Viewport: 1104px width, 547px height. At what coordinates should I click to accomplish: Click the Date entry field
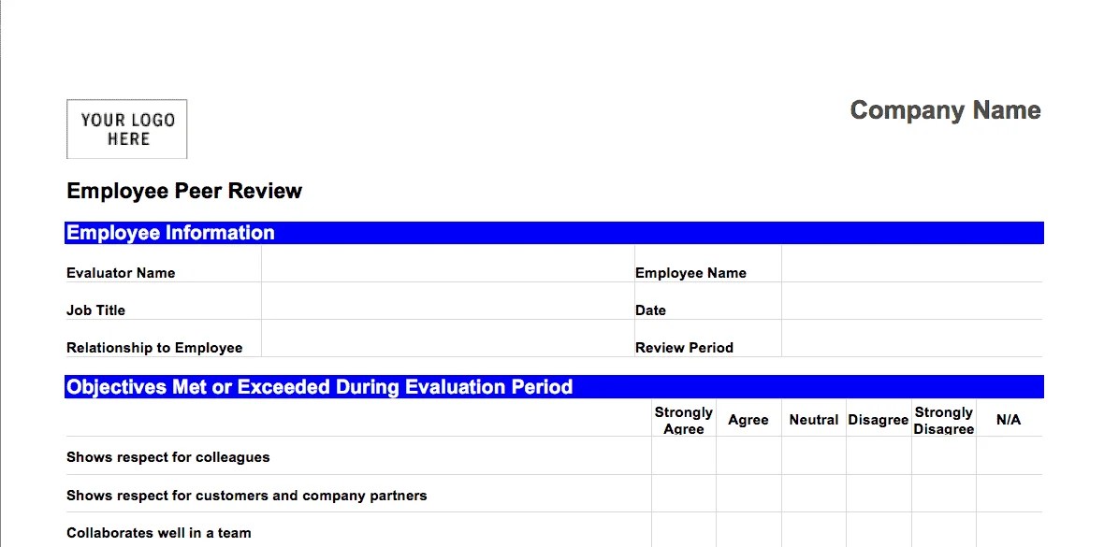pyautogui.click(x=912, y=309)
